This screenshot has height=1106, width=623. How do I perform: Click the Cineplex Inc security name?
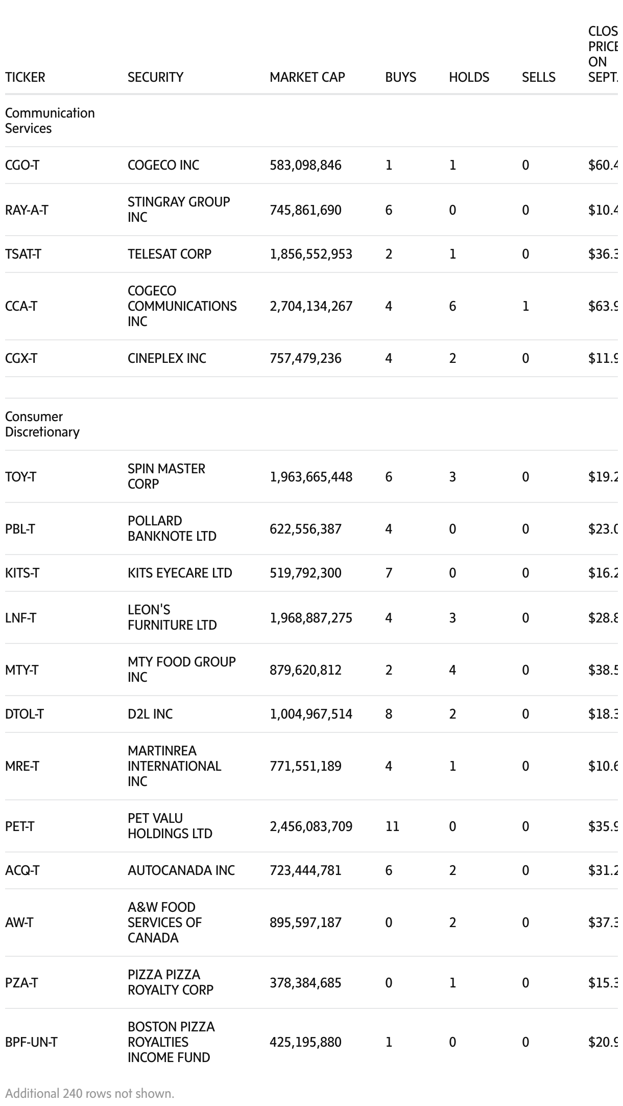(x=166, y=358)
